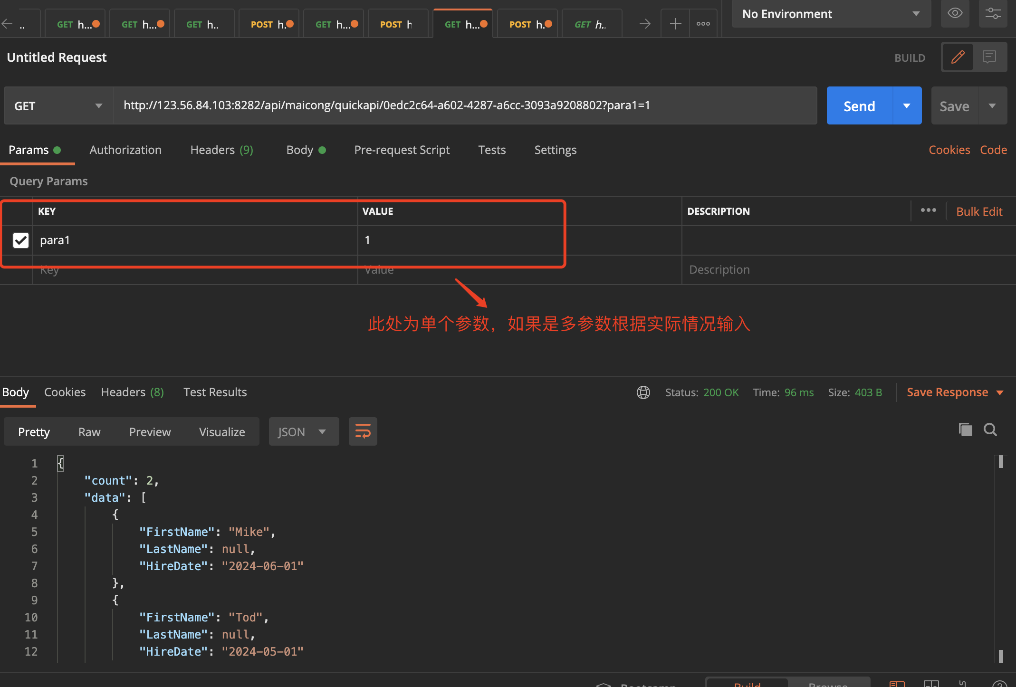Image resolution: width=1016 pixels, height=687 pixels.
Task: Click the Send button
Action: [859, 105]
